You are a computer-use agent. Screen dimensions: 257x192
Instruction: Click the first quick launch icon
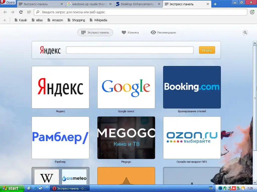click(29, 188)
